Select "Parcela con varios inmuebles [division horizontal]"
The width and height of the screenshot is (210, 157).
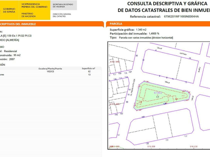146,38
